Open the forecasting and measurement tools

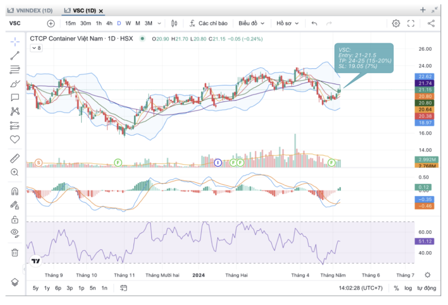click(x=15, y=125)
